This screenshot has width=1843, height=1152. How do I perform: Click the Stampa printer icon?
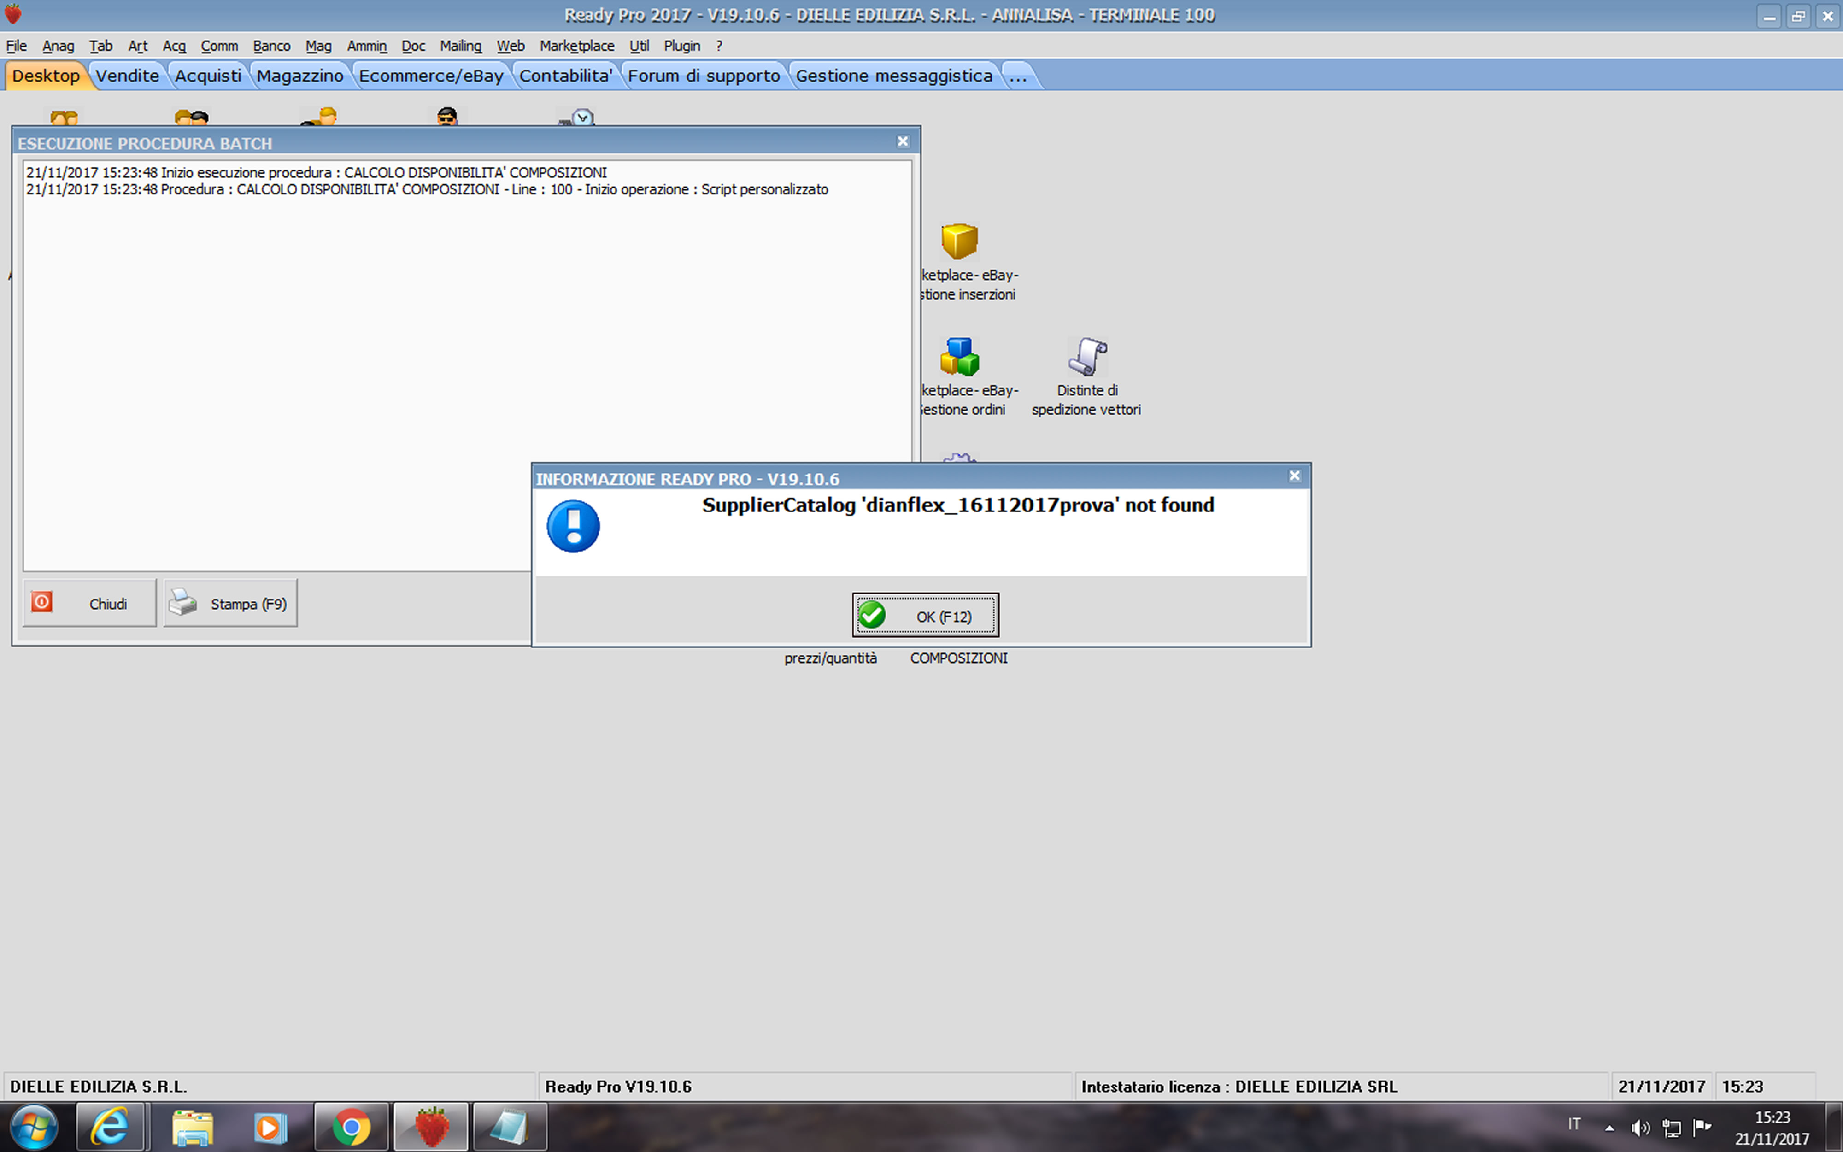(183, 602)
